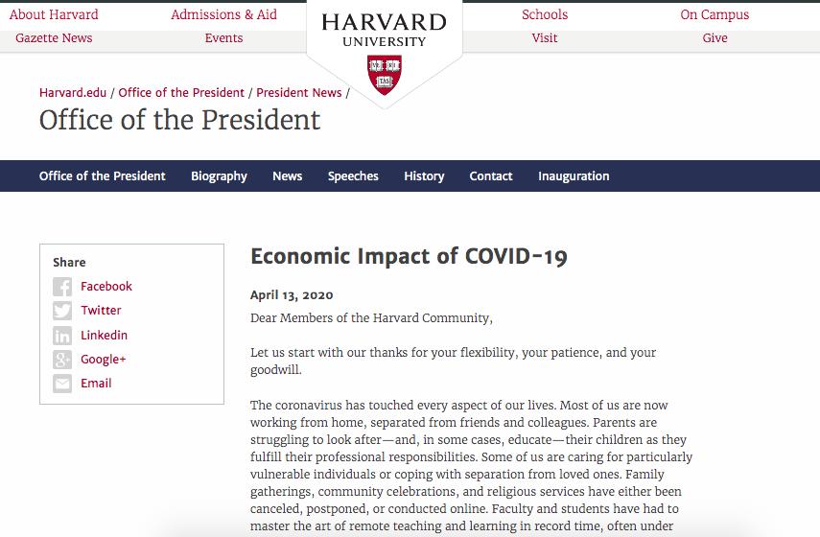The image size is (820, 537).
Task: Visit the Gazette News link
Action: (54, 38)
